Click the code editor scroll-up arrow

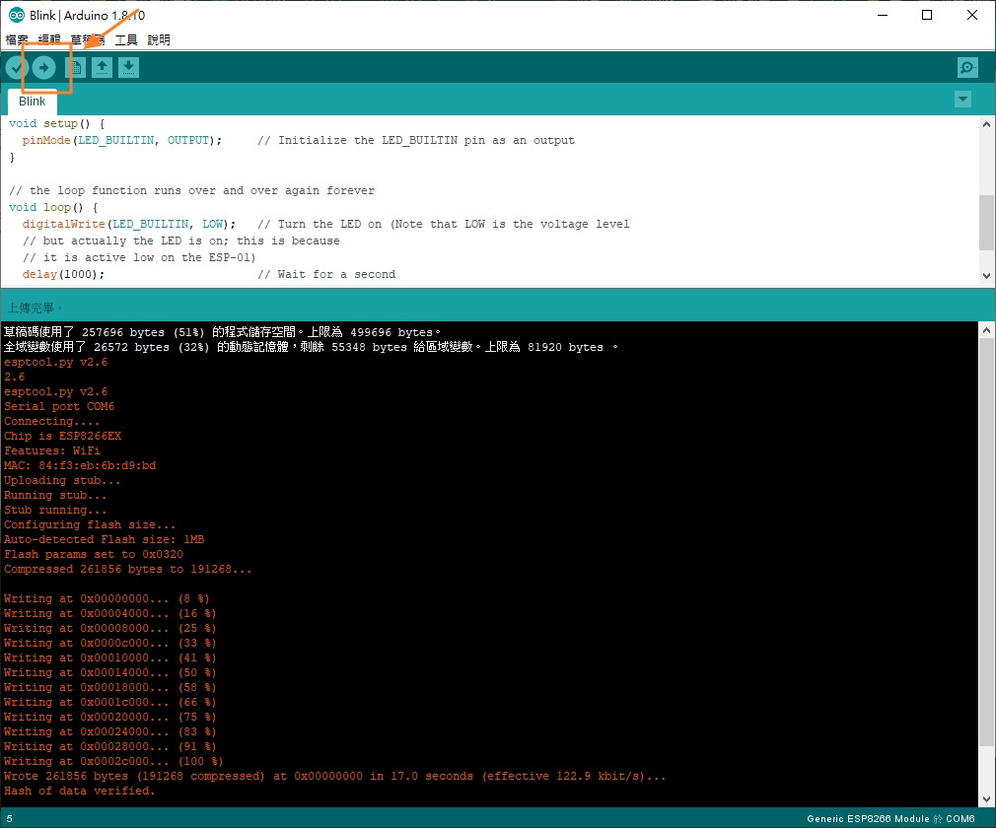coord(986,124)
